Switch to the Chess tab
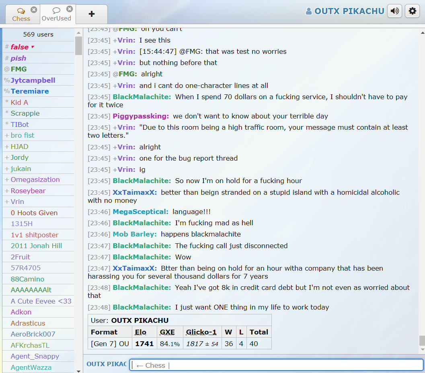 (21, 18)
